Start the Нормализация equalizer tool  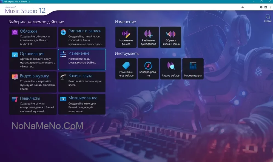(x=193, y=69)
